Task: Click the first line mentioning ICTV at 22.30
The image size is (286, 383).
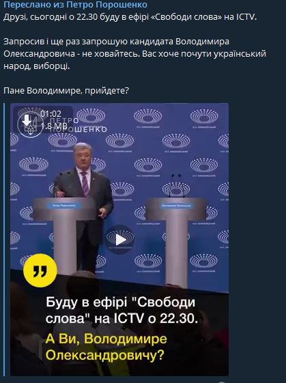Action: [130, 17]
